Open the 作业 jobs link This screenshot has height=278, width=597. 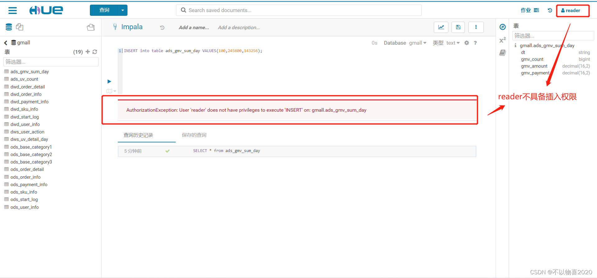tap(526, 10)
